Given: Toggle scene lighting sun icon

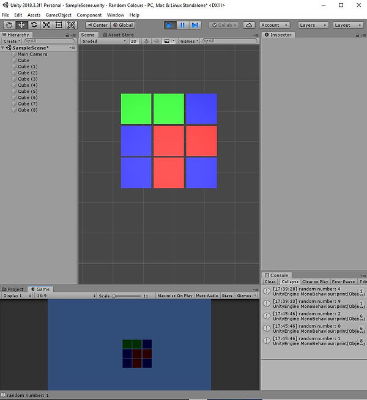Looking at the screenshot, I should (146, 41).
